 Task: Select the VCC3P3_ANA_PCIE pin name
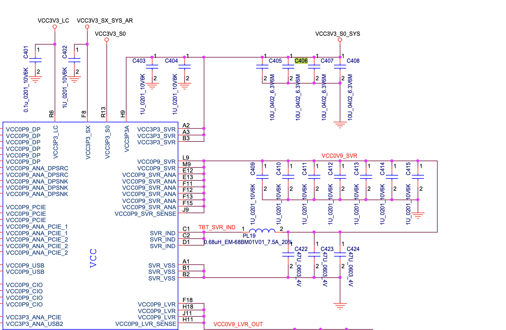click(34, 317)
